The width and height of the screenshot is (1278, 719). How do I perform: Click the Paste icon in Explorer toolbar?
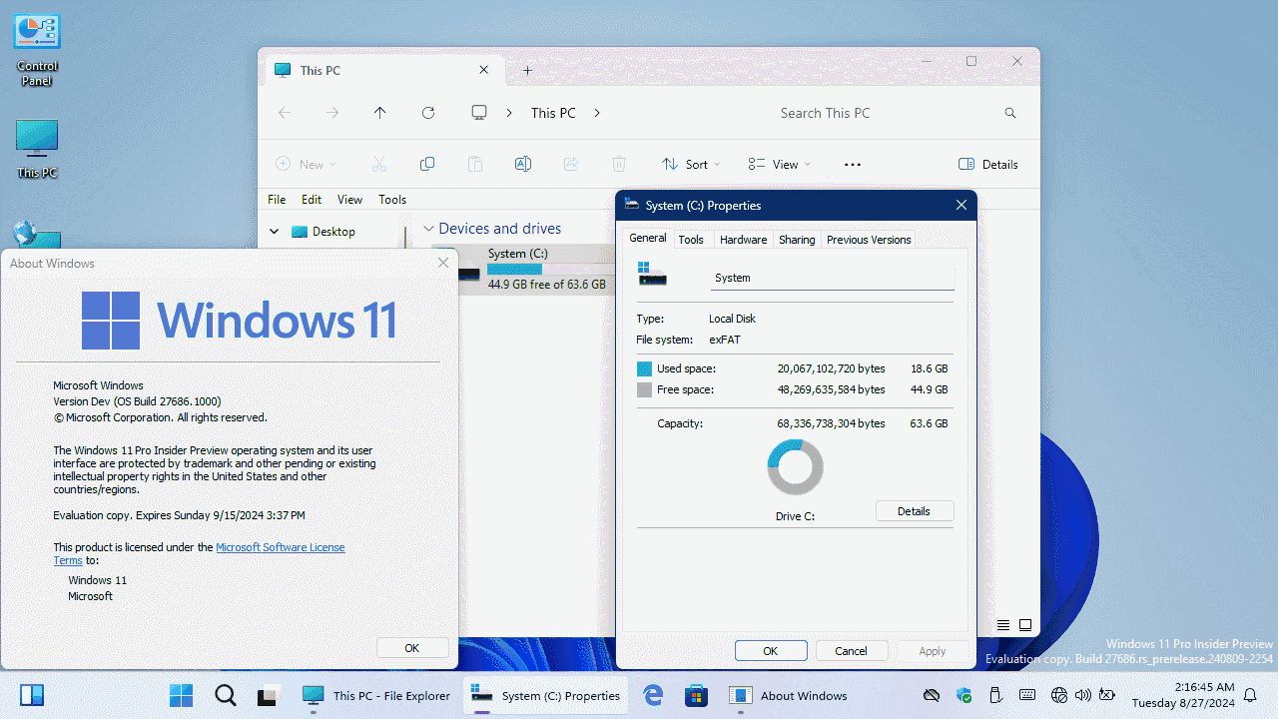[x=475, y=164]
